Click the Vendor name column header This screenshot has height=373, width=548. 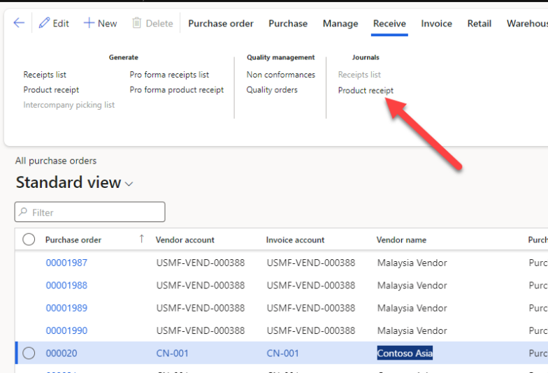[x=401, y=240]
